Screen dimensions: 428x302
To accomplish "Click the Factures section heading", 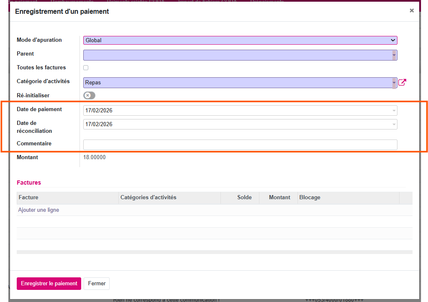I will (29, 183).
